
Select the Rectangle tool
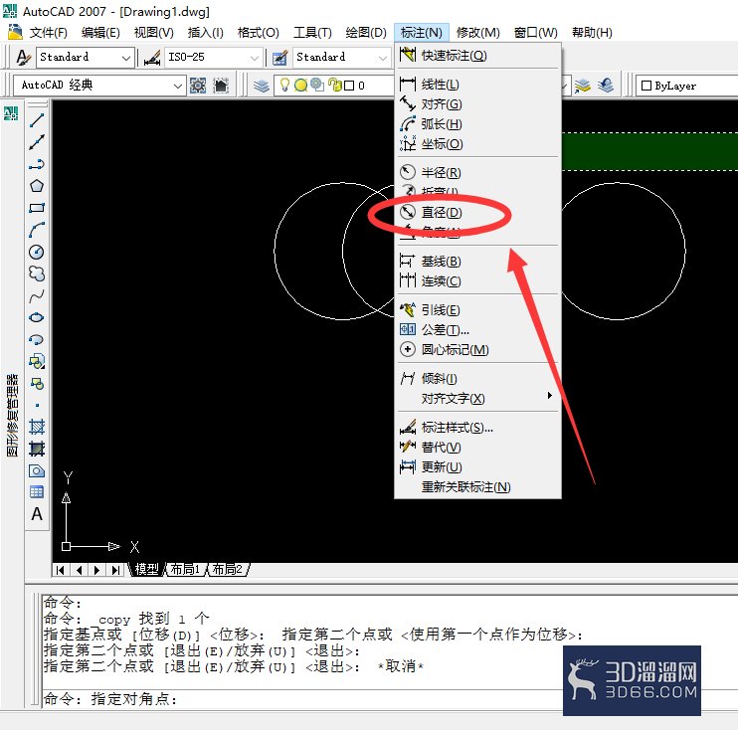(37, 208)
